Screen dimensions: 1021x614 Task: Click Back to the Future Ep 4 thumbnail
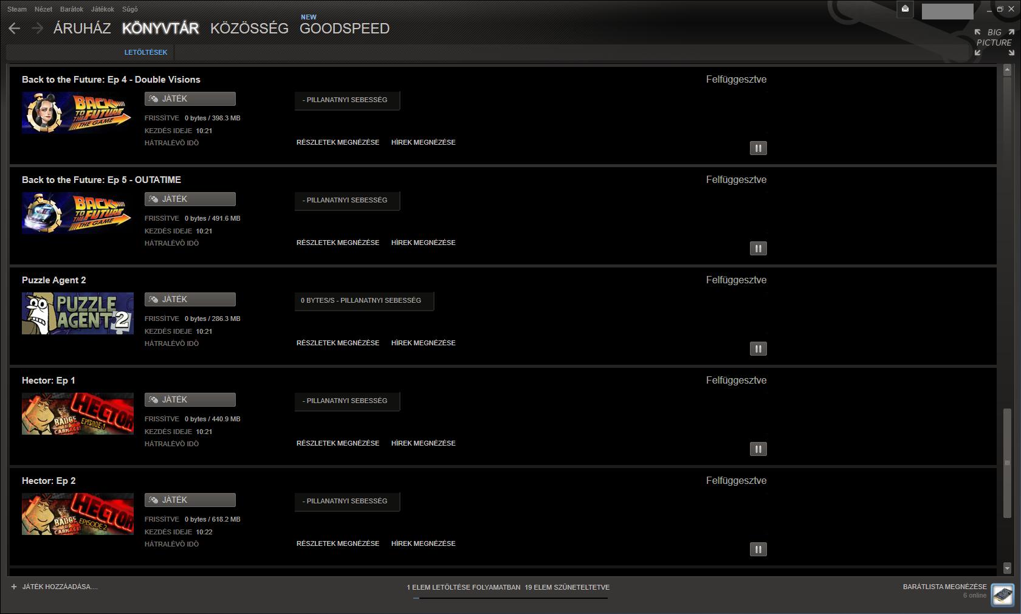(x=78, y=112)
